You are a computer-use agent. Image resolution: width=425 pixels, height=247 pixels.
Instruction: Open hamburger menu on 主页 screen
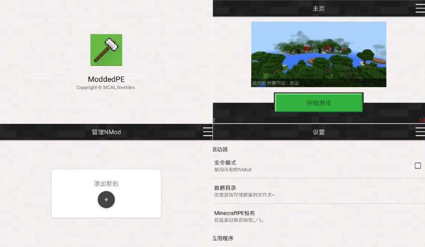[x=420, y=8]
